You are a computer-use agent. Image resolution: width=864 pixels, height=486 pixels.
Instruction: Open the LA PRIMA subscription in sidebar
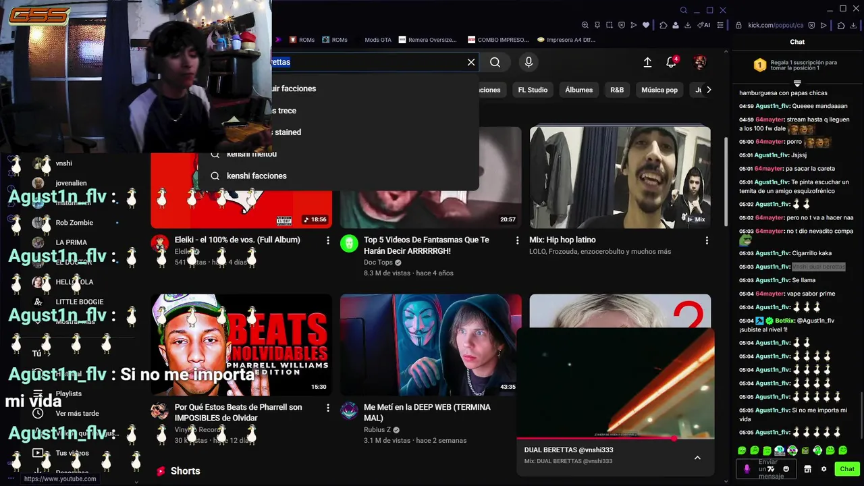(x=72, y=242)
